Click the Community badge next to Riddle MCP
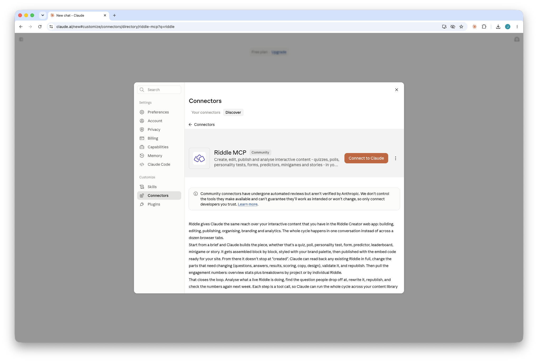Image resolution: width=538 pixels, height=362 pixels. coord(260,153)
